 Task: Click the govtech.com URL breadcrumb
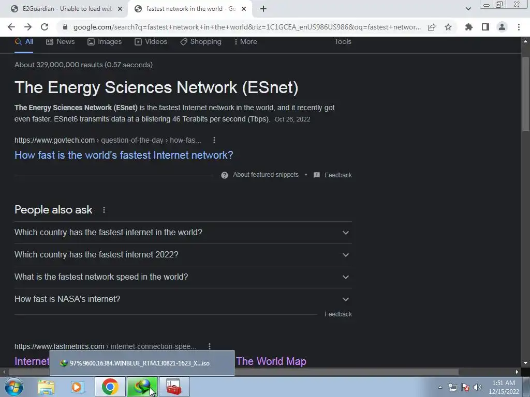108,140
